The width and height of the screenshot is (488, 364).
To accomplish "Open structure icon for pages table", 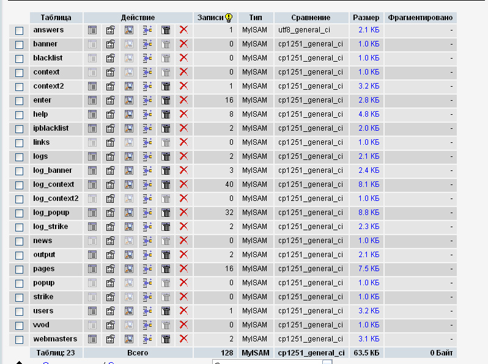I will 111,269.
